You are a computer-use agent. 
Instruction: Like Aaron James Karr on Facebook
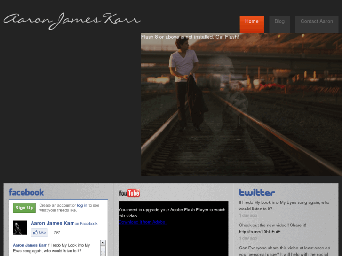tap(39, 233)
